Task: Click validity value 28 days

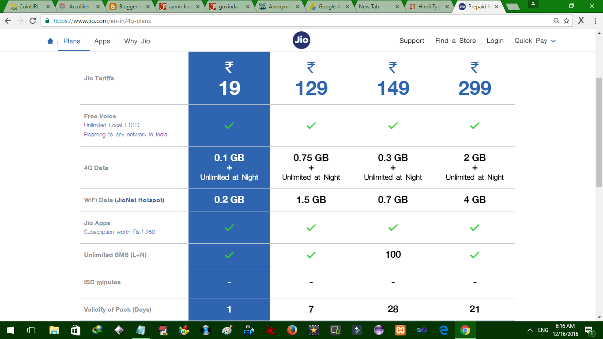Action: click(393, 309)
